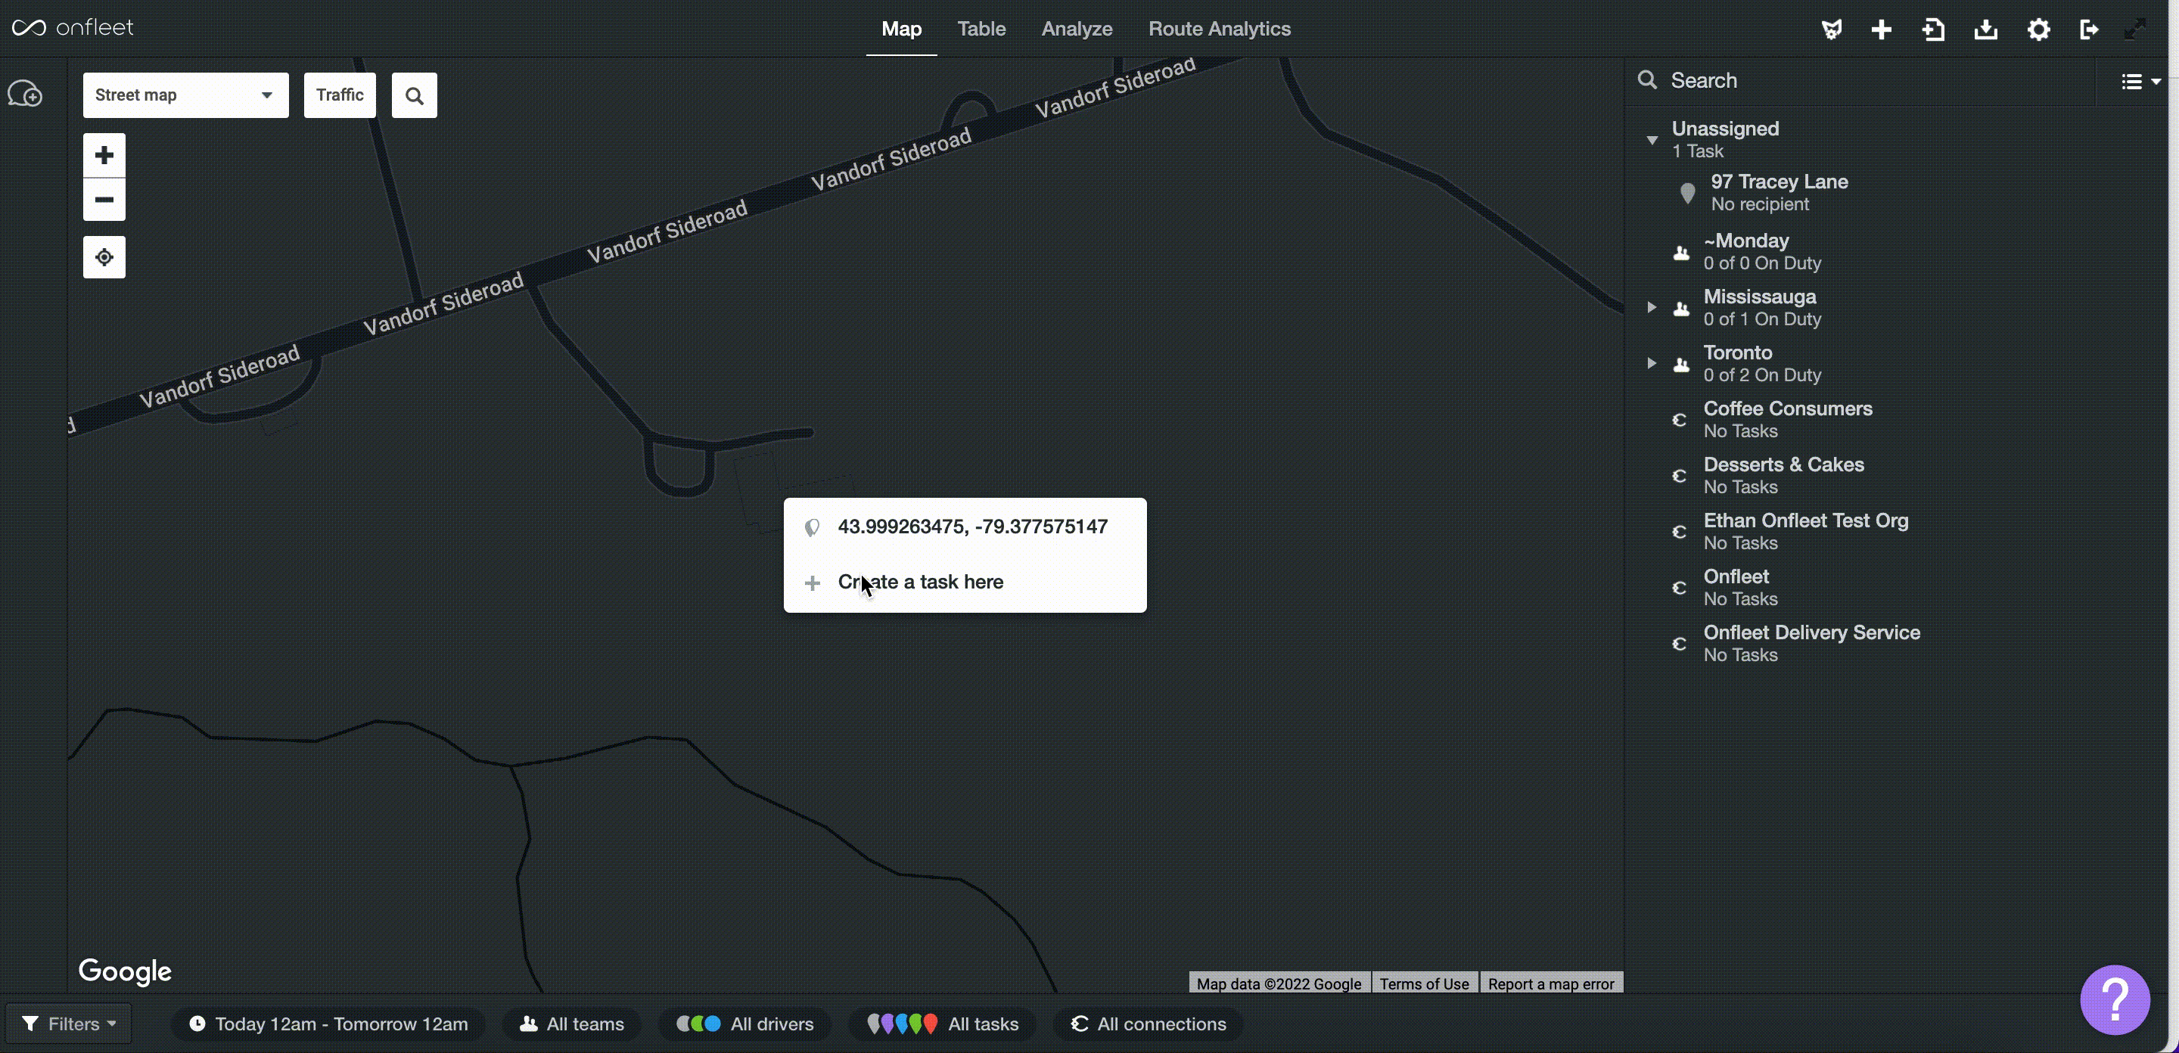2179x1053 pixels.
Task: Open Terms of Use link
Action: [1425, 983]
